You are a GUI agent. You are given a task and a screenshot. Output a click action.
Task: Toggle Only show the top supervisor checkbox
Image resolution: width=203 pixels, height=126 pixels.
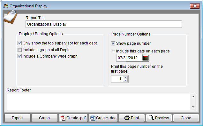pos(19,43)
